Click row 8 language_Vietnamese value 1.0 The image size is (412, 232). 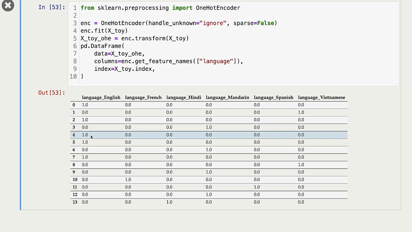click(x=301, y=165)
